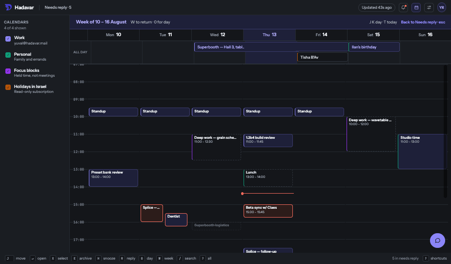Switch to week view in footer
Viewport: 451px width, 264px height.
point(165,259)
